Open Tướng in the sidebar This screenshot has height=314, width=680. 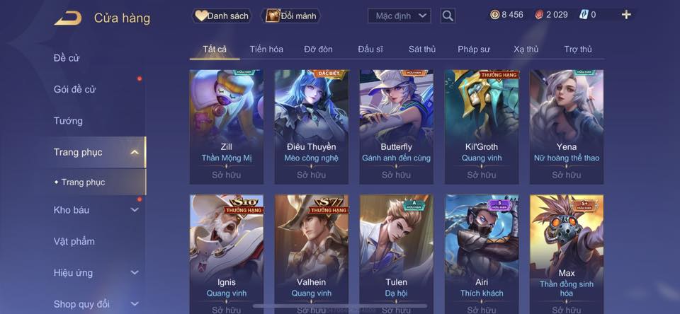(68, 121)
